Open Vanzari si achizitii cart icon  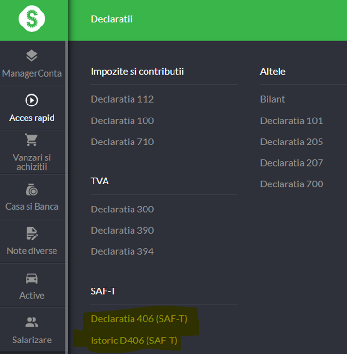[x=32, y=140]
